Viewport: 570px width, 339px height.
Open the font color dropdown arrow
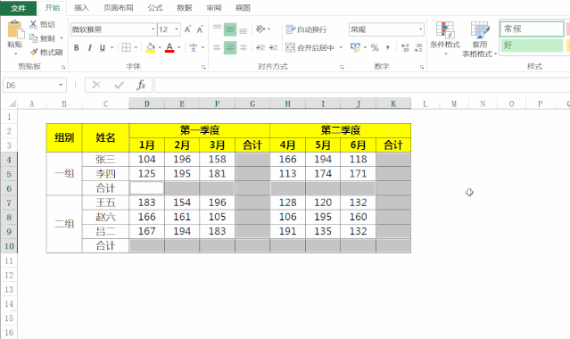pyautogui.click(x=179, y=47)
